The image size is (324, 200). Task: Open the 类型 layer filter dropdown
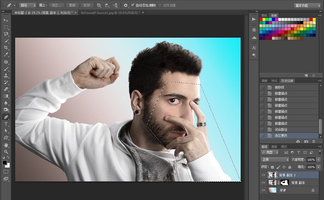[x=270, y=152]
